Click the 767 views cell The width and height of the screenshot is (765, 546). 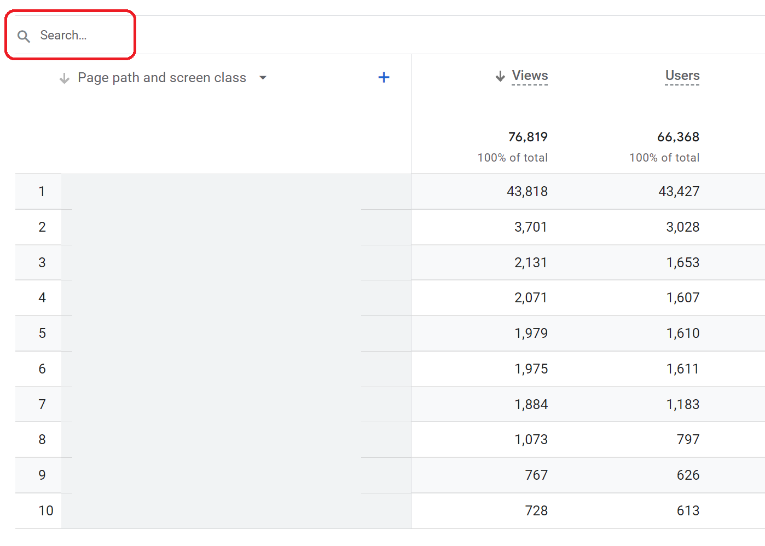point(536,475)
